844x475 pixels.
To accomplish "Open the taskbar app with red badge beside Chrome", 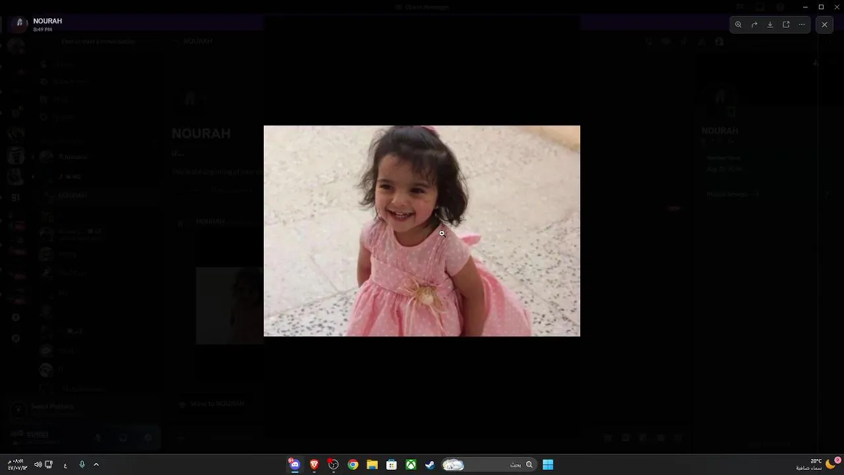I will pos(334,464).
